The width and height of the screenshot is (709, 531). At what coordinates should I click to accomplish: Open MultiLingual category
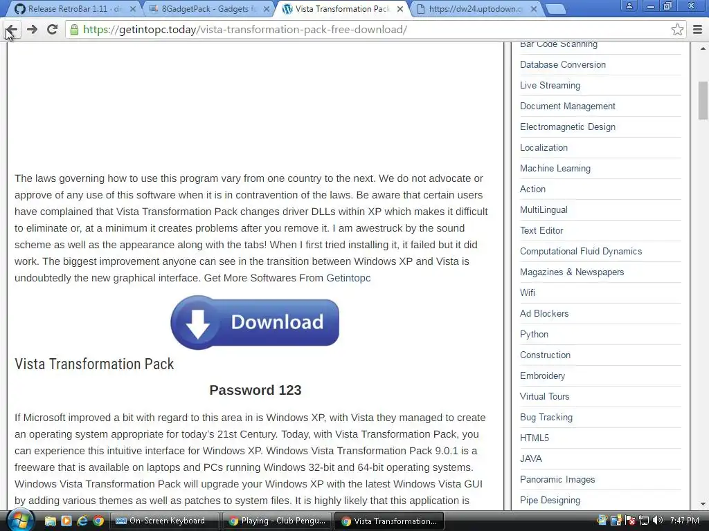pyautogui.click(x=544, y=210)
